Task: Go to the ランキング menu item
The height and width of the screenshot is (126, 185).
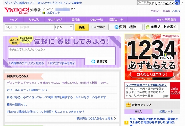Action: (55, 20)
